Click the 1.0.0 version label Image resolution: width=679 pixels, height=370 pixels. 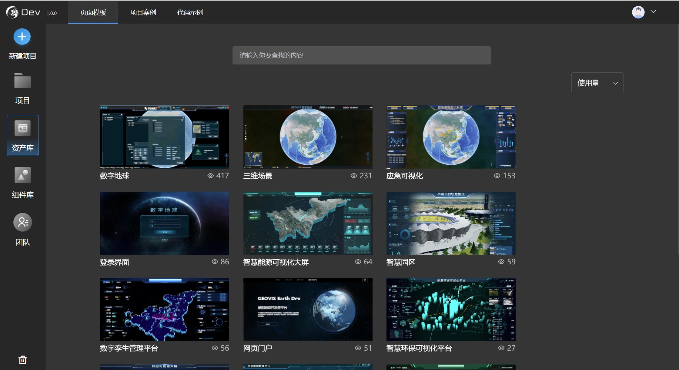click(52, 13)
